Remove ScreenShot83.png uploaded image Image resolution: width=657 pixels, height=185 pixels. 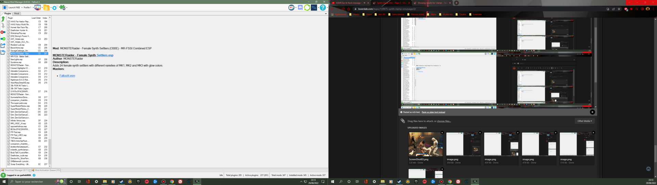point(442,133)
